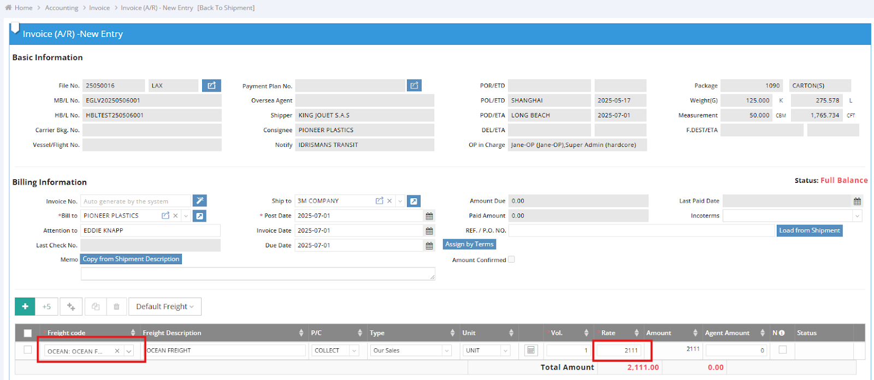Screen dimensions: 874x380
Task: Click into the REF. / P.O. NO. field
Action: coord(641,230)
